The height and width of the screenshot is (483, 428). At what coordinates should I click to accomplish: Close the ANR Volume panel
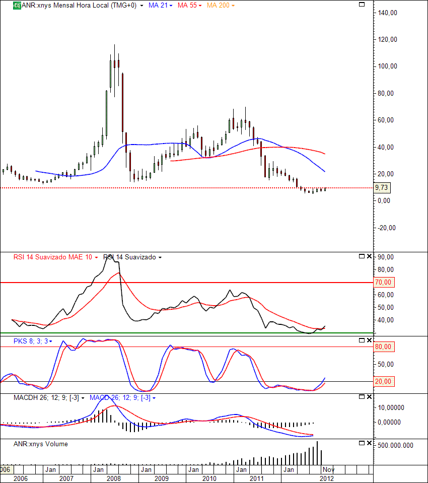click(369, 443)
